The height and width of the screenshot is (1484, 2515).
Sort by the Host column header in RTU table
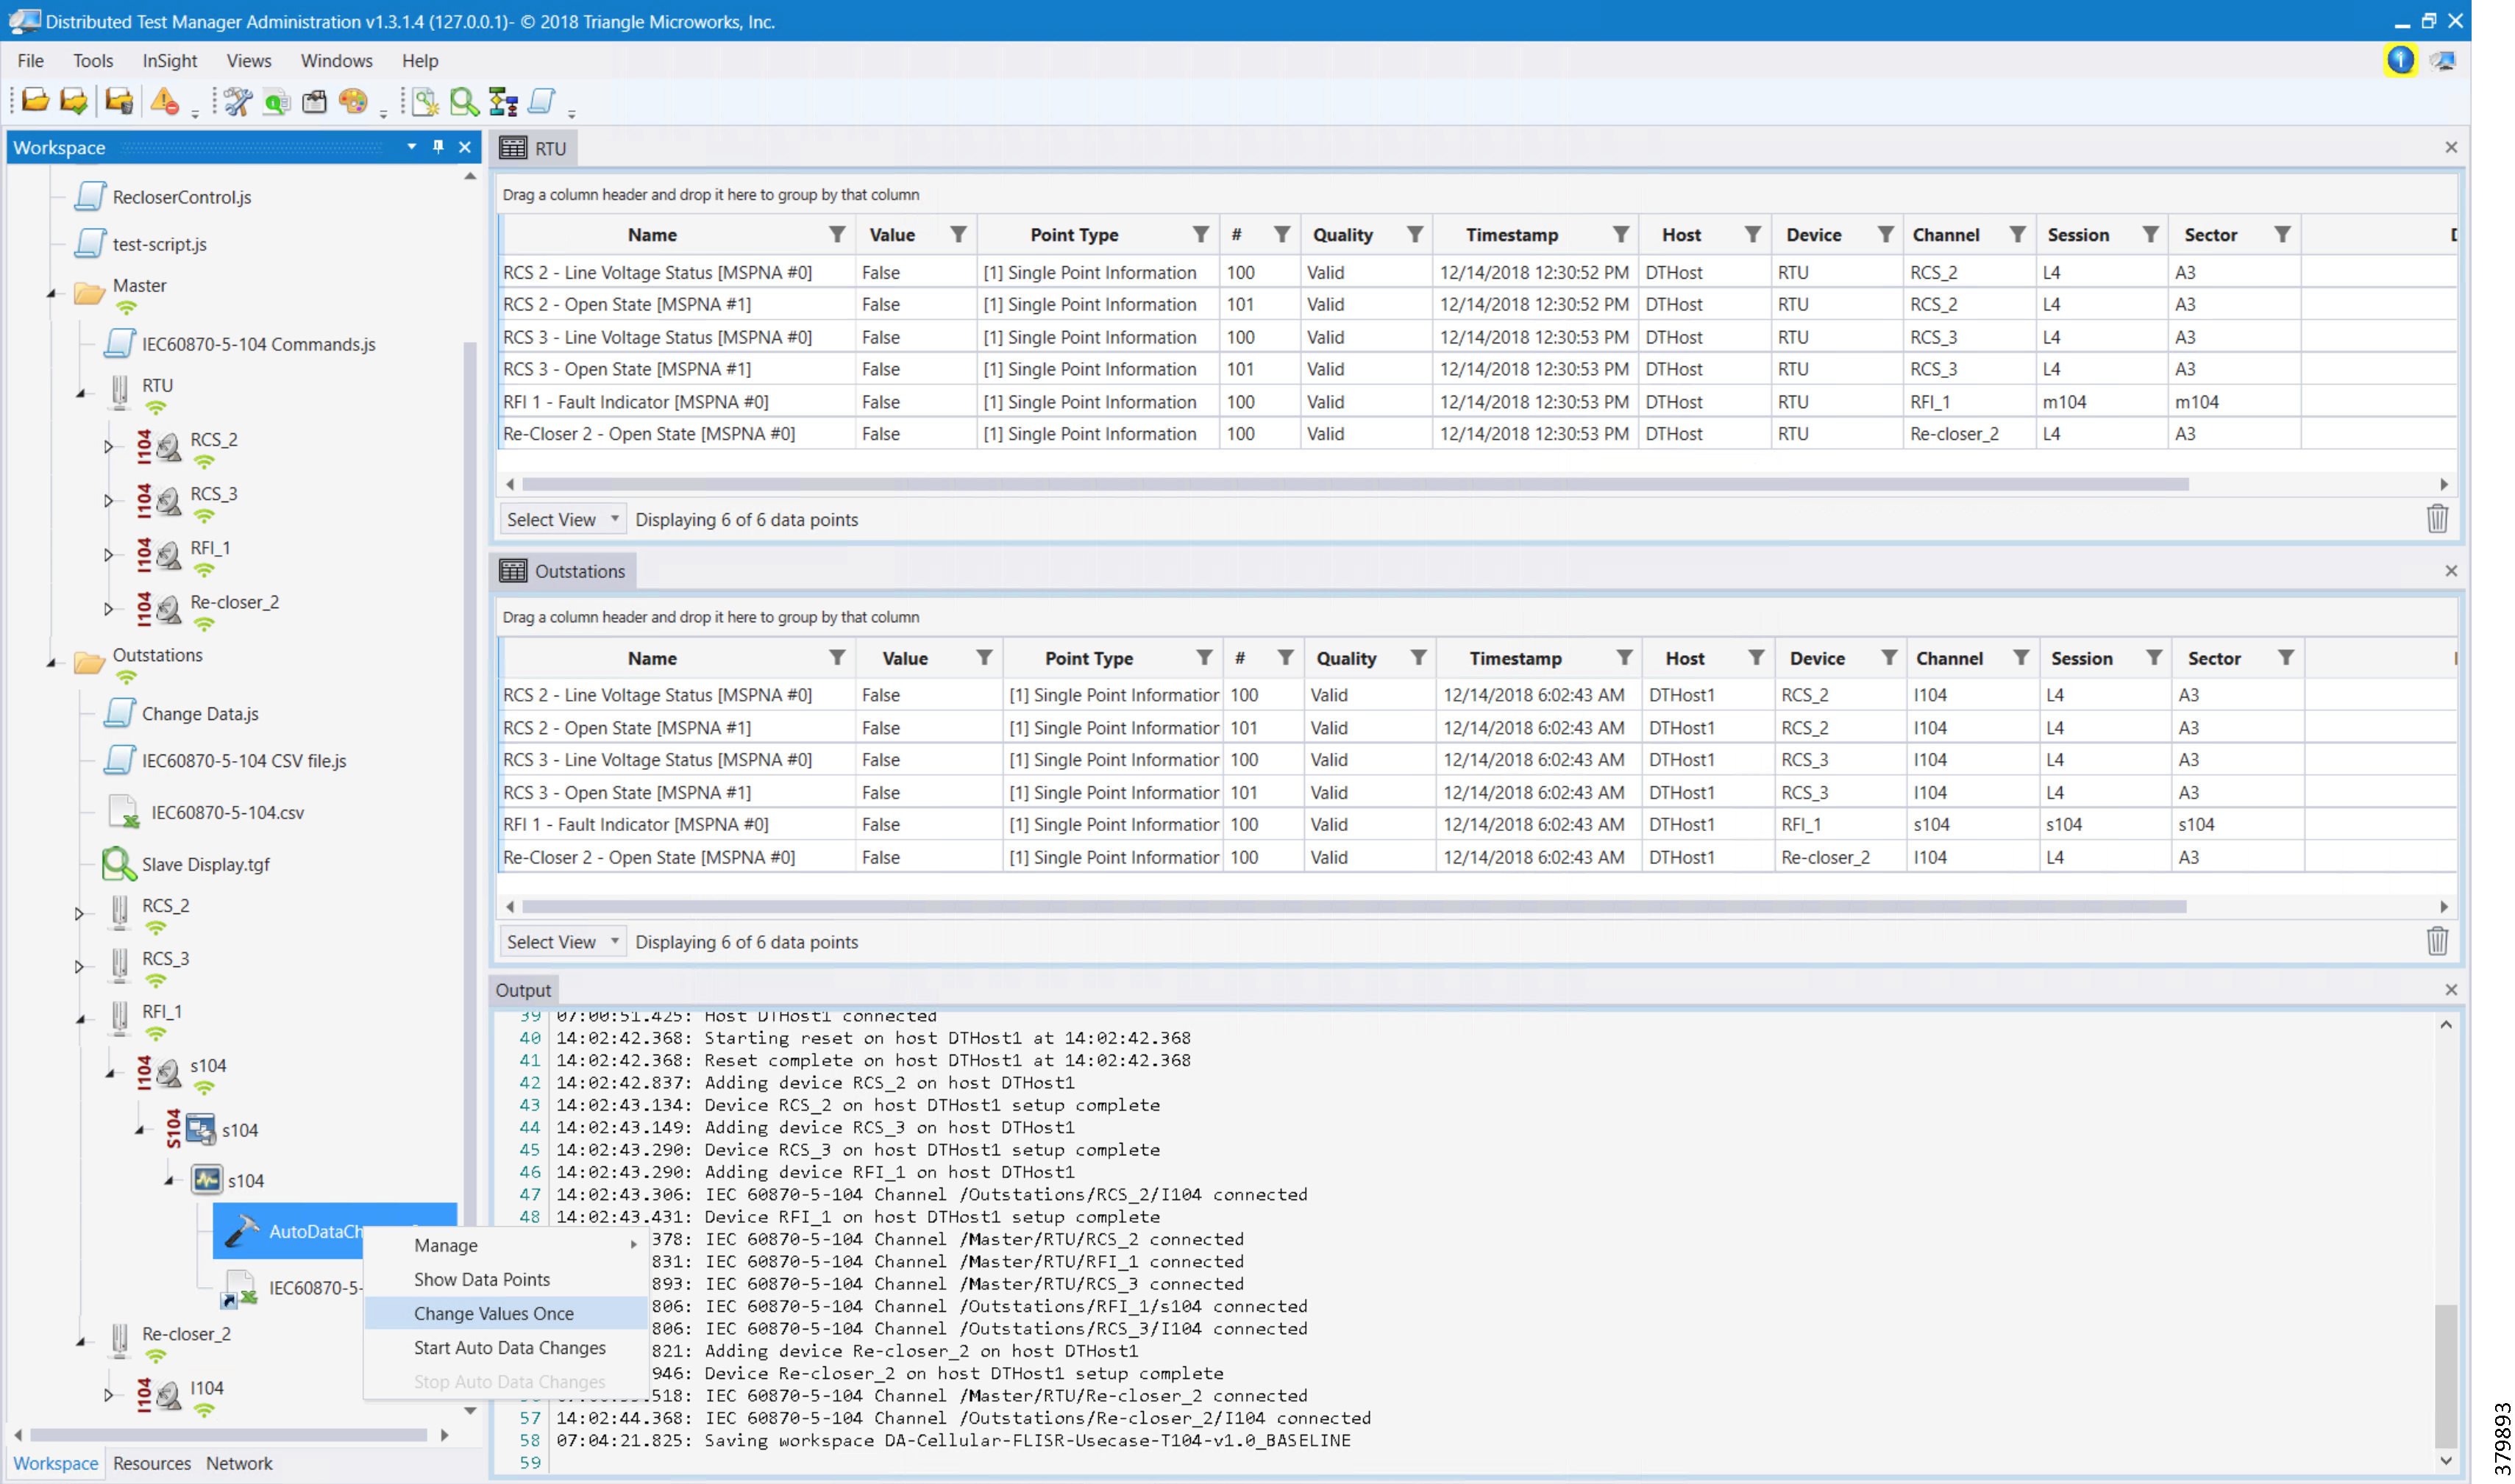pyautogui.click(x=1681, y=234)
